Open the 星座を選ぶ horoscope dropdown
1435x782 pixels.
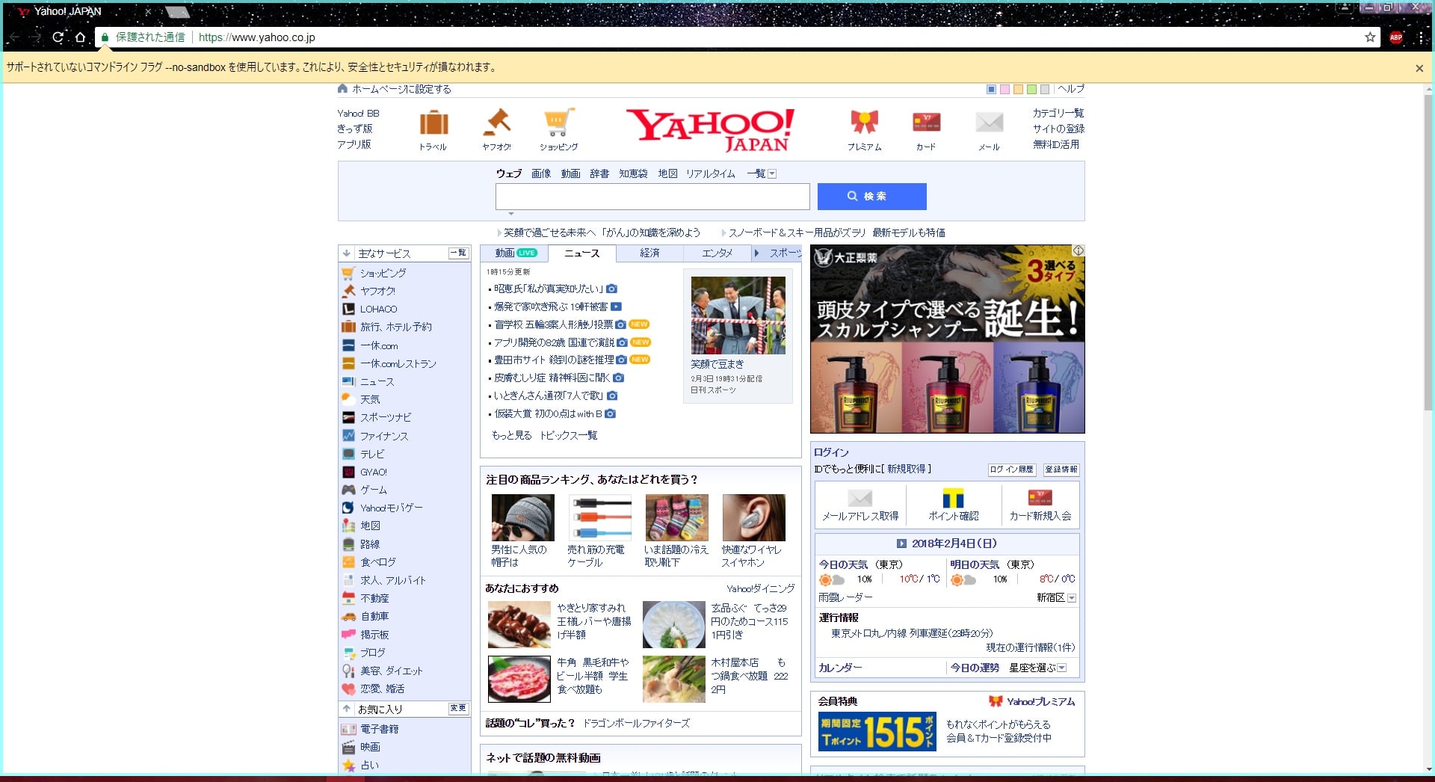[1062, 668]
